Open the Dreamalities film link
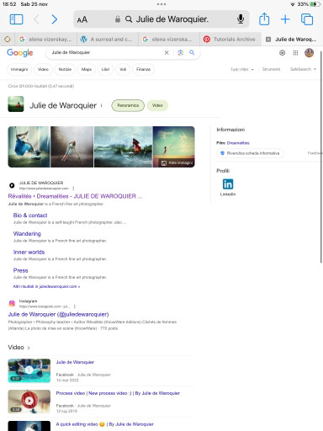The image size is (323, 431). point(238,143)
